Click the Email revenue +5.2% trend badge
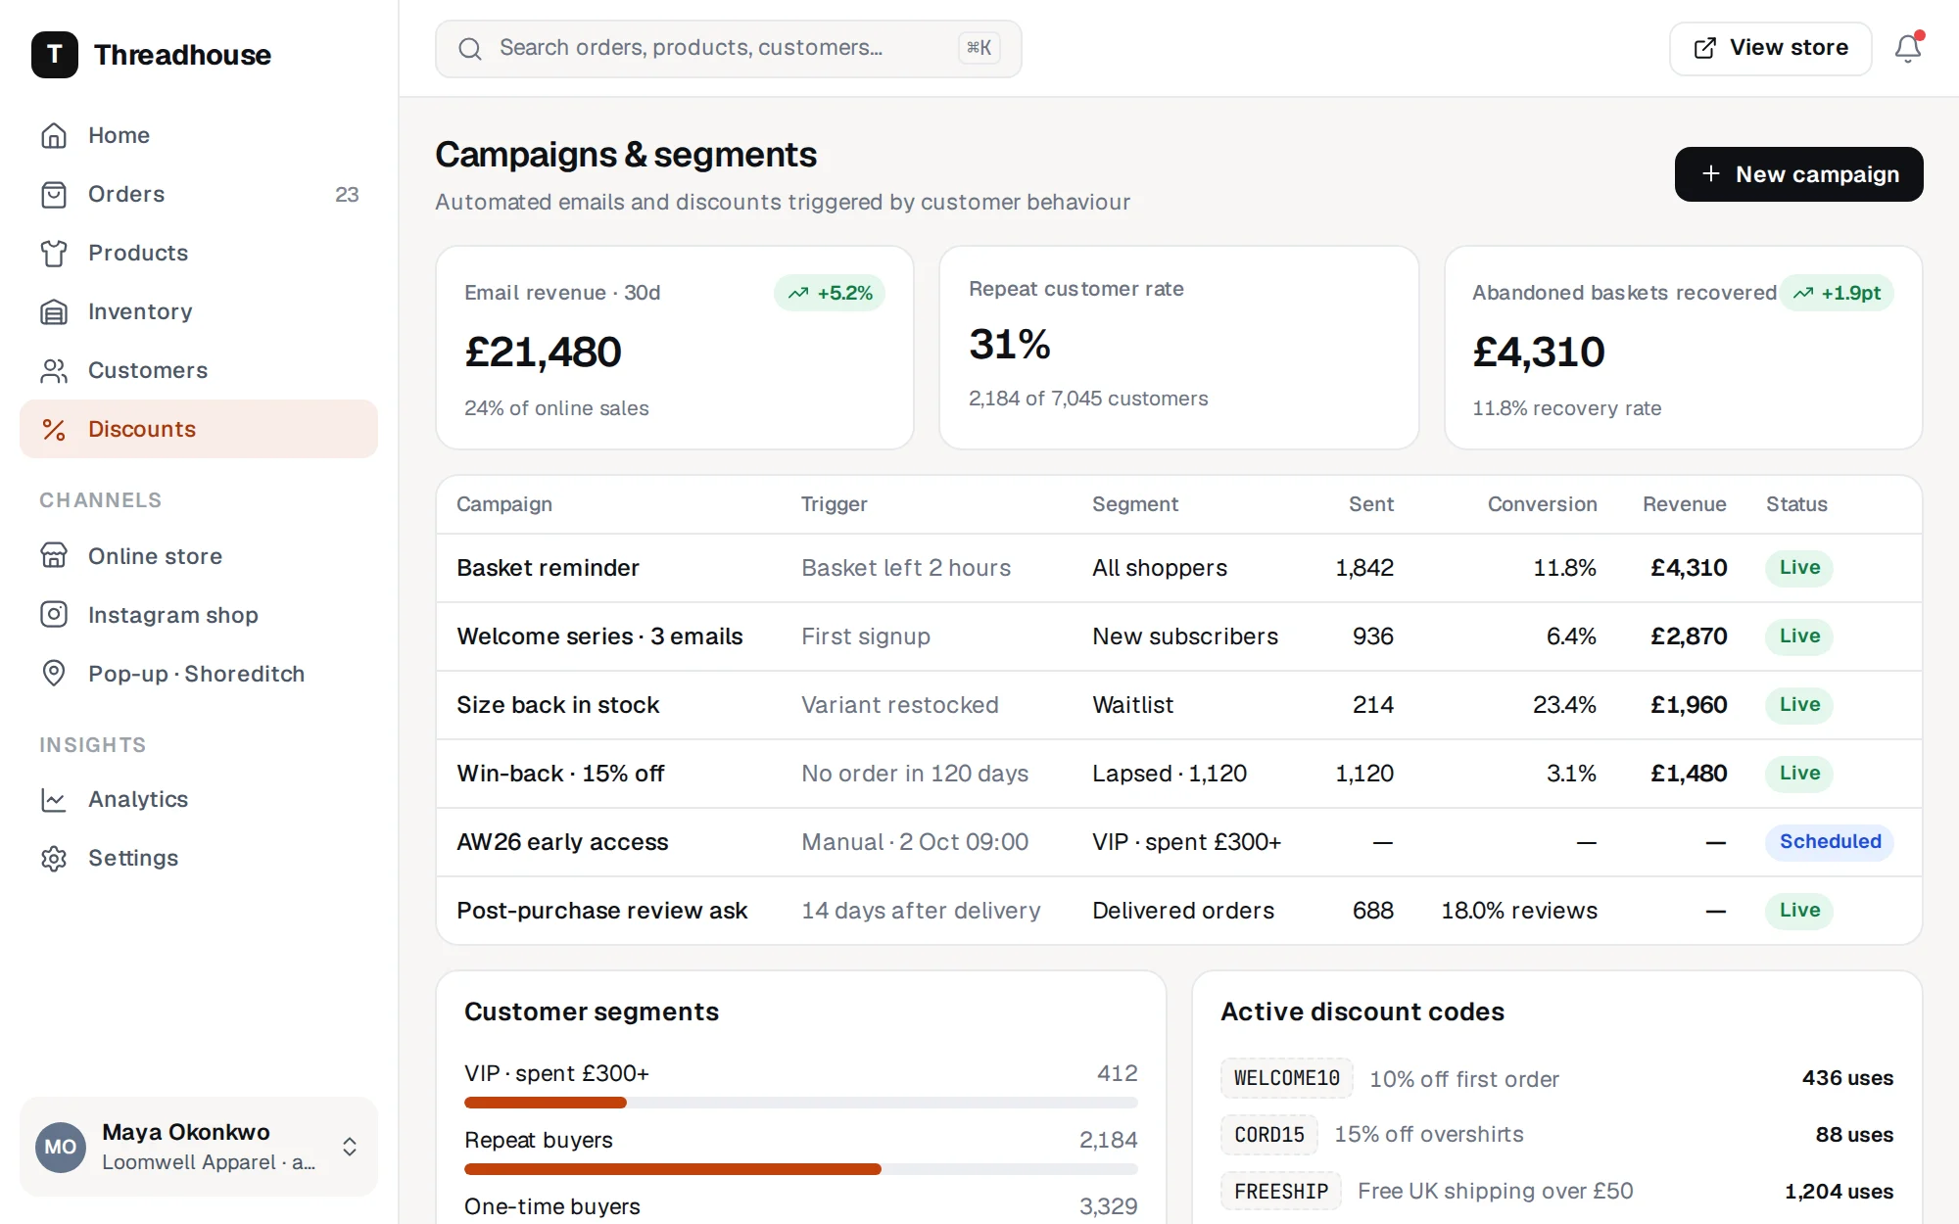 [x=830, y=293]
